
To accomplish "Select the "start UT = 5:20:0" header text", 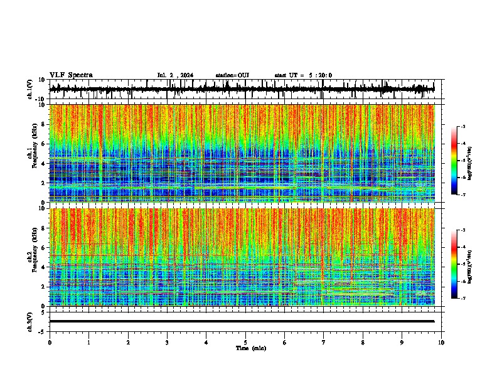I will coord(303,75).
